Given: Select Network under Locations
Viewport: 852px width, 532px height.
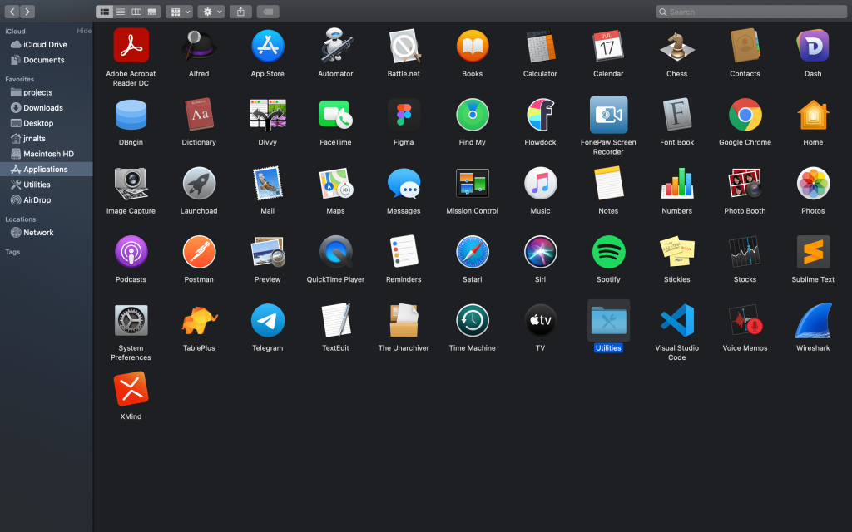Looking at the screenshot, I should [x=47, y=233].
